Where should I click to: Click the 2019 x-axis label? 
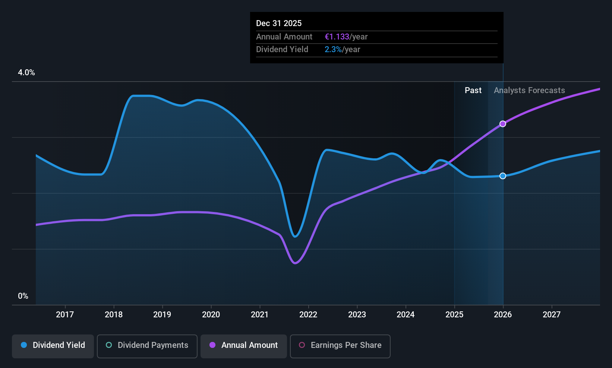point(162,315)
